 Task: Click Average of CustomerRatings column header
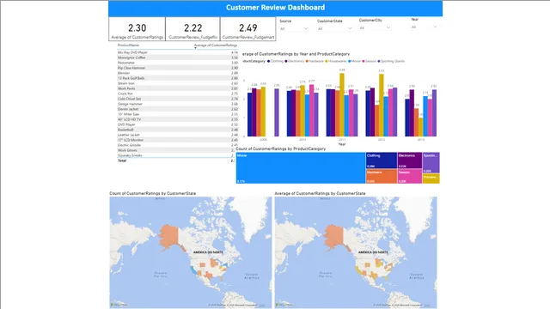coord(216,45)
